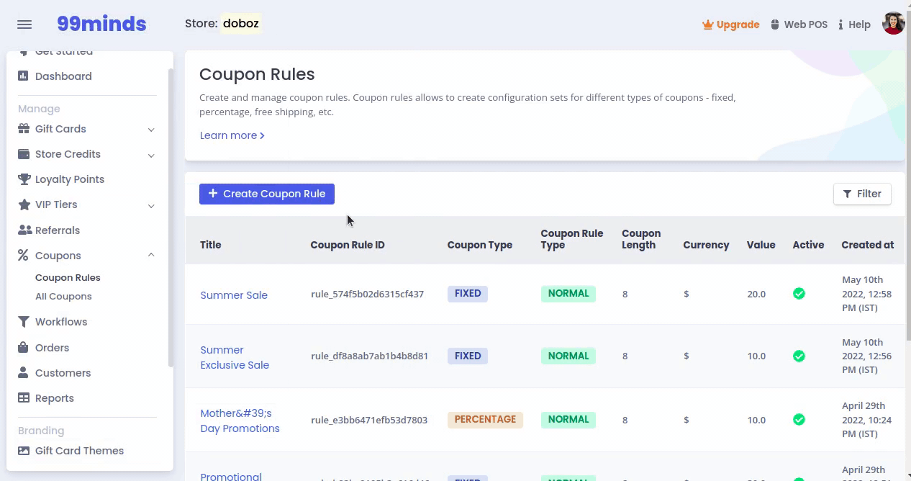Open Mother's Day Promotions rule
The image size is (911, 481).
pyautogui.click(x=240, y=421)
